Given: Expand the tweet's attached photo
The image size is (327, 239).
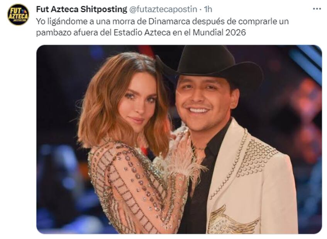Looking at the screenshot, I should (179, 139).
